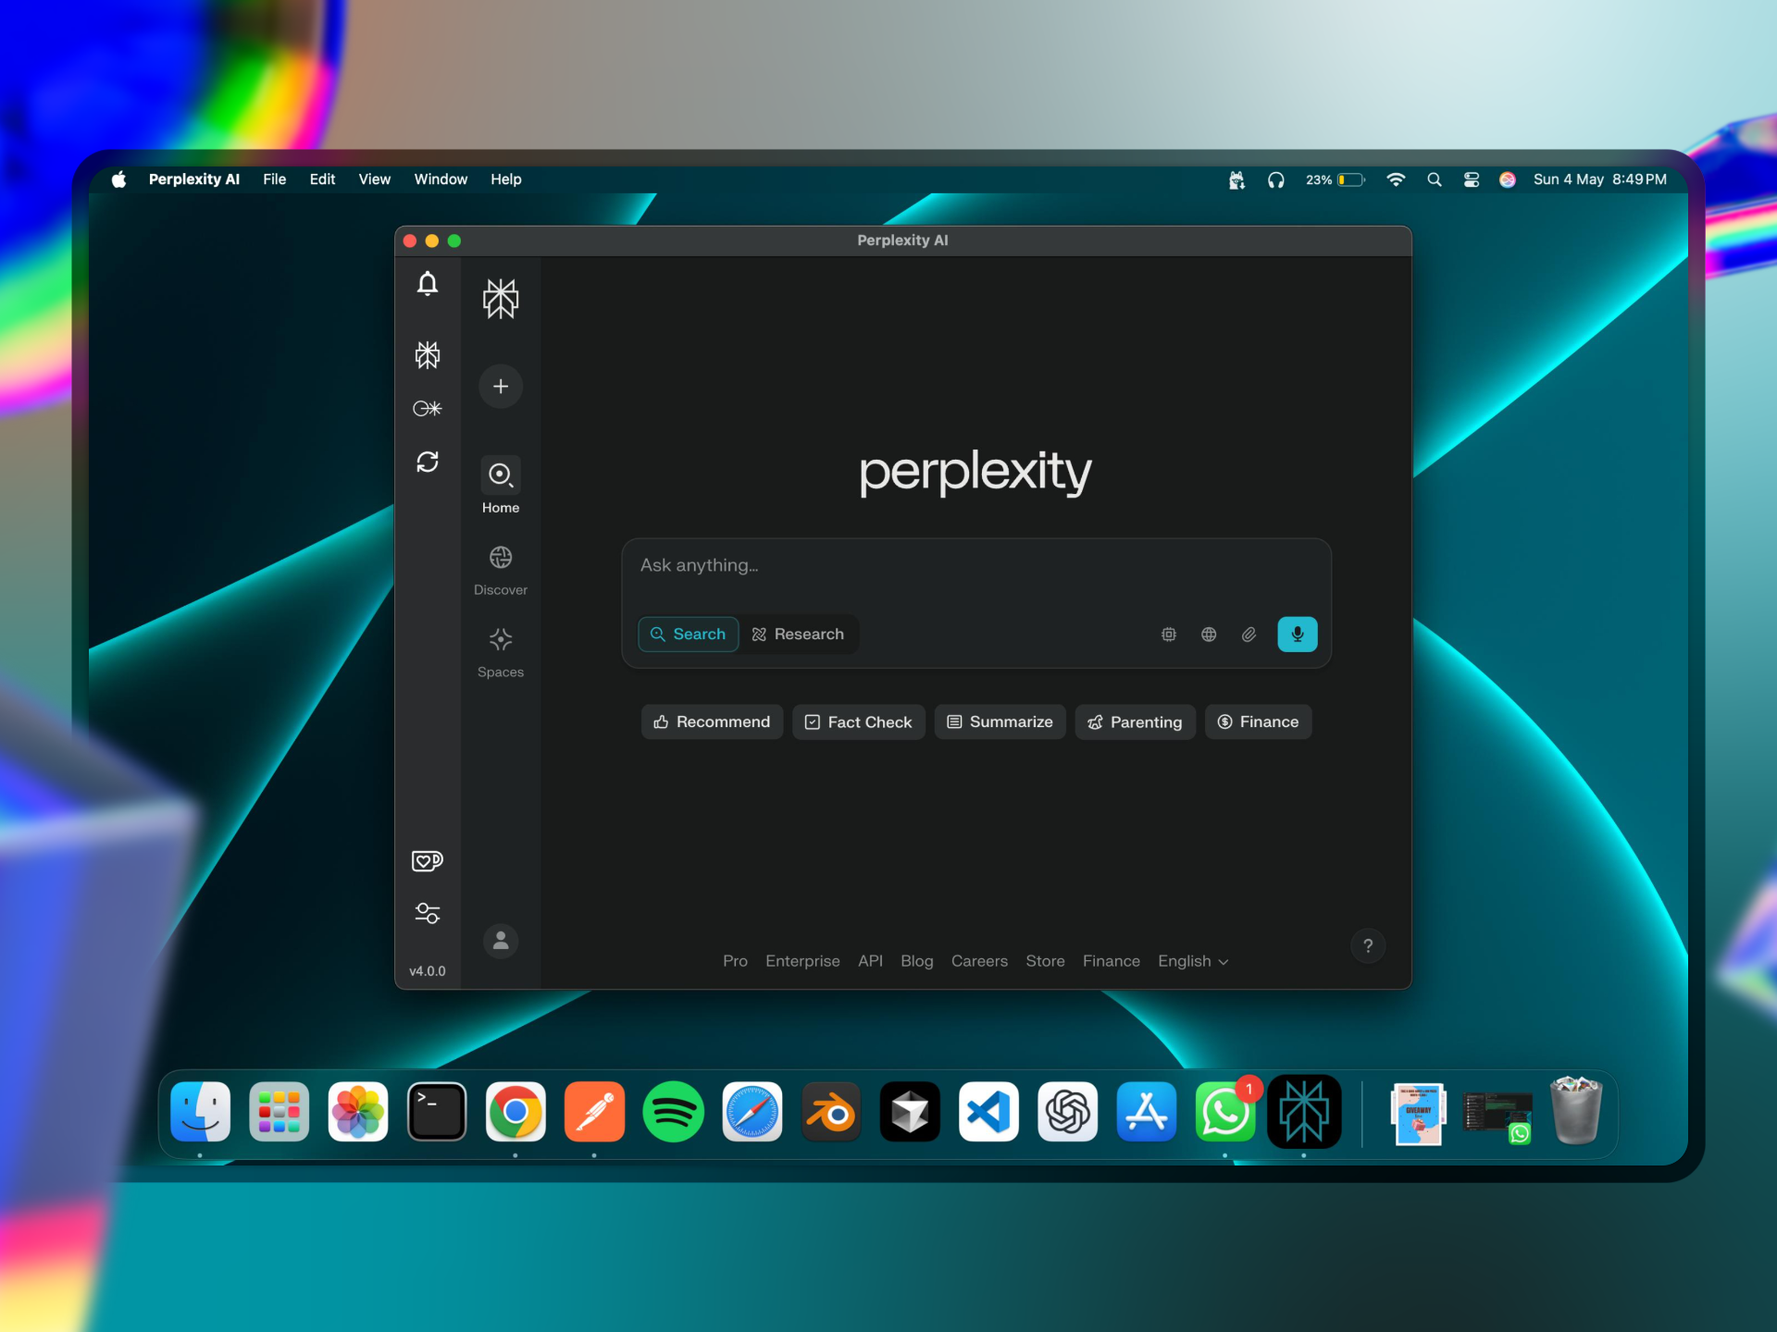Open the user profile avatar menu
Screen dimensions: 1777x1332
tap(500, 941)
